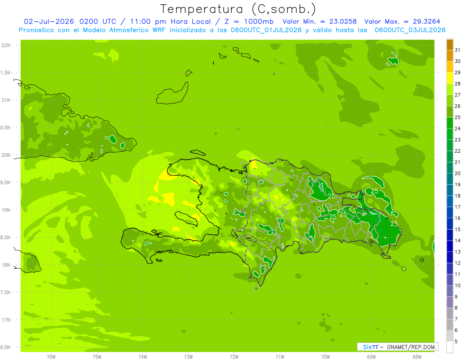
Task: Click the 'SisTT – ONAMET/REP.DOM.' credit label
Action: (398, 347)
